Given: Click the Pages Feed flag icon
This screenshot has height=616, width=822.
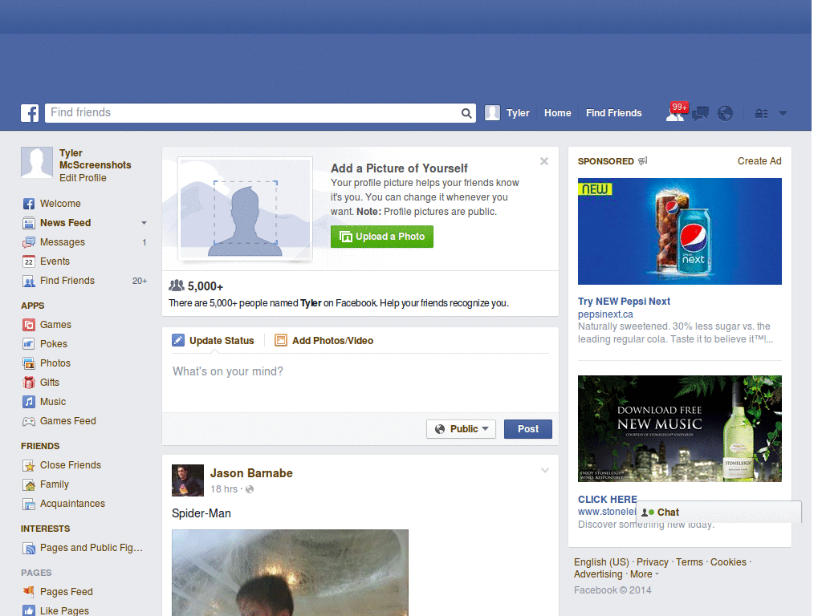Looking at the screenshot, I should tap(29, 592).
